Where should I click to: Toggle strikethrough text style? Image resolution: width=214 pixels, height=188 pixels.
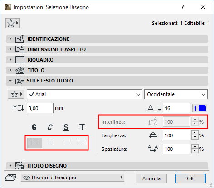pos(82,127)
